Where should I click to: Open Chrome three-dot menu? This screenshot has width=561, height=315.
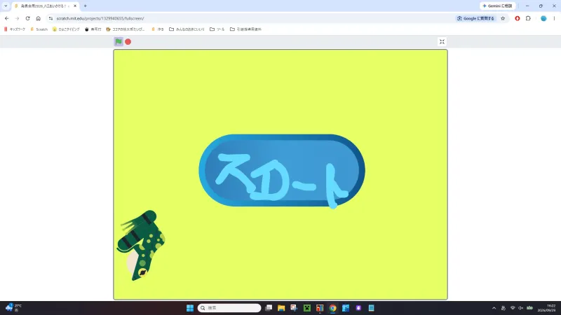554,18
